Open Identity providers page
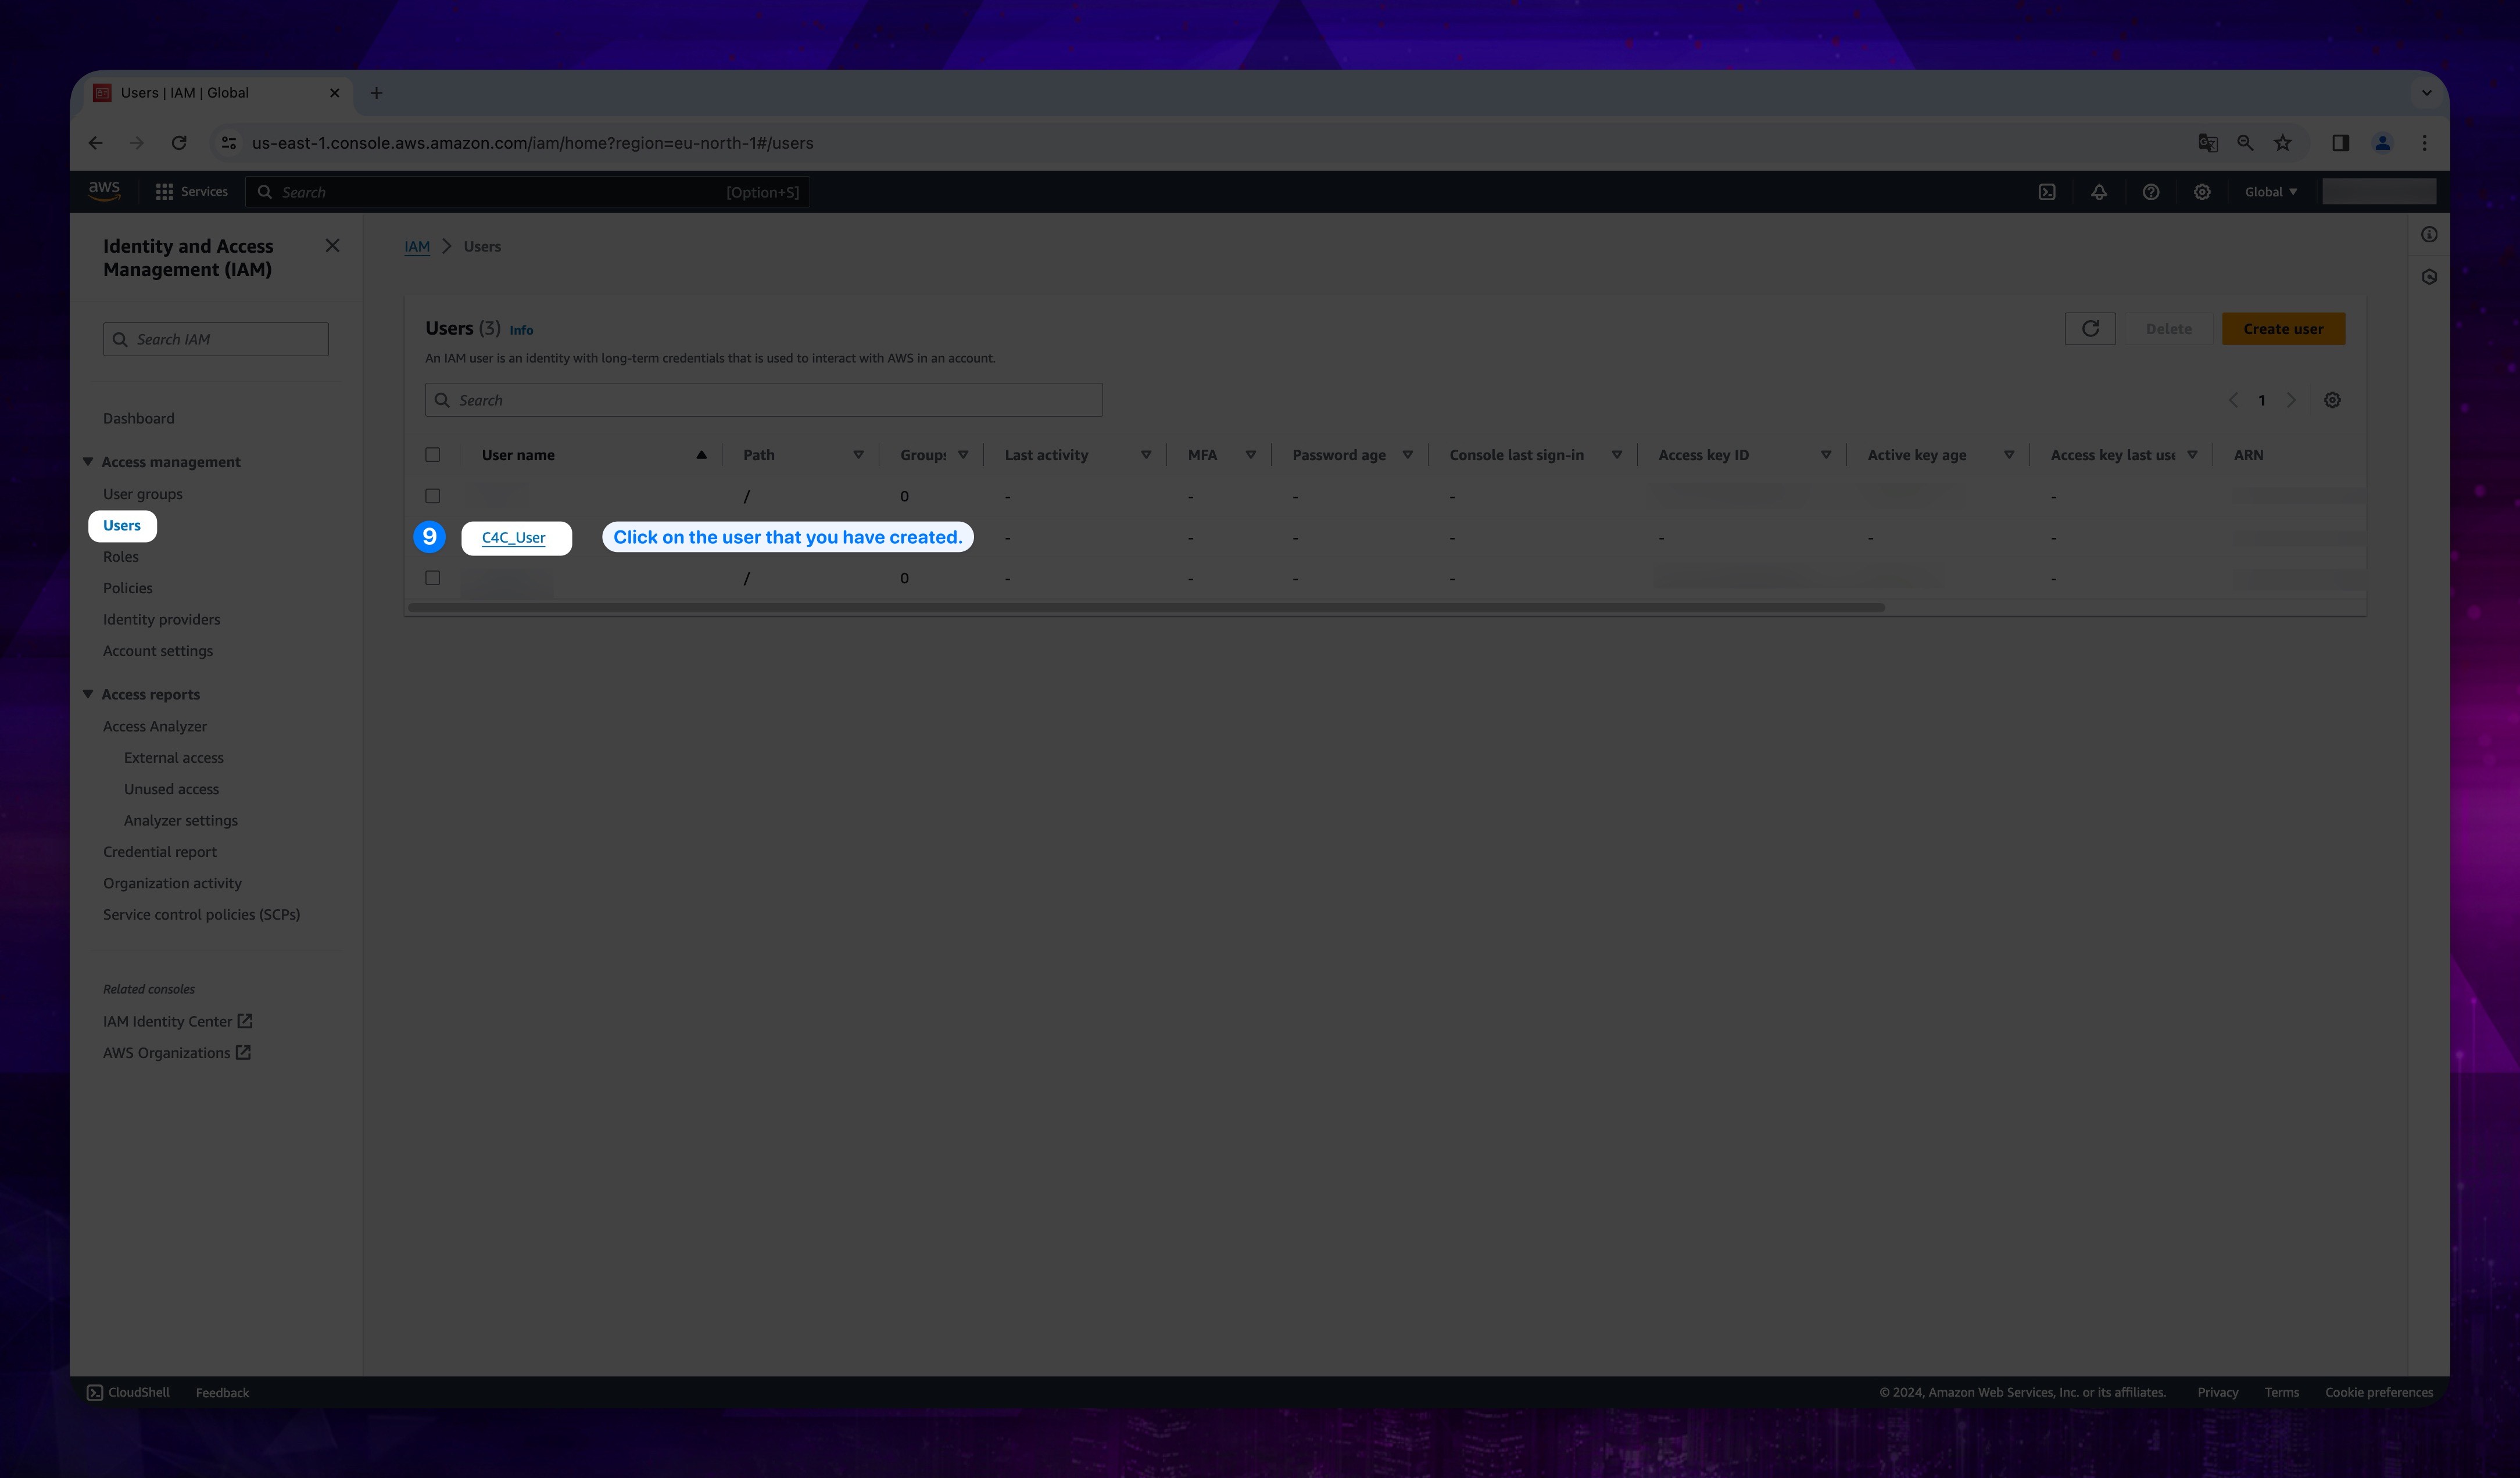This screenshot has height=1478, width=2520. pyautogui.click(x=161, y=619)
